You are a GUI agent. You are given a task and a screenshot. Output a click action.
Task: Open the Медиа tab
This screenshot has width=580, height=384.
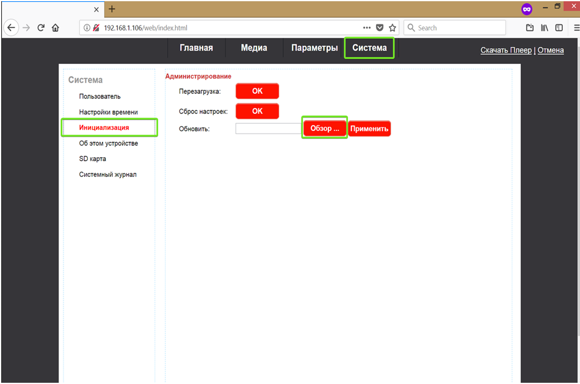point(253,48)
